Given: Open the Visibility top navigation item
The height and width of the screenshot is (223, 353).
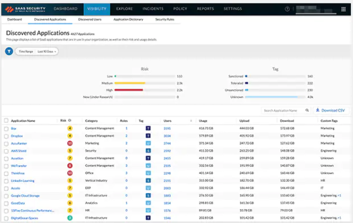Looking at the screenshot, I should 97,9.
